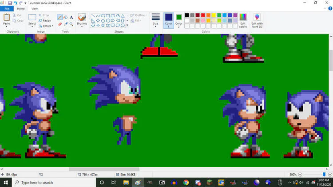Pick the white color swatch
The image size is (333, 187).
tap(186, 20)
